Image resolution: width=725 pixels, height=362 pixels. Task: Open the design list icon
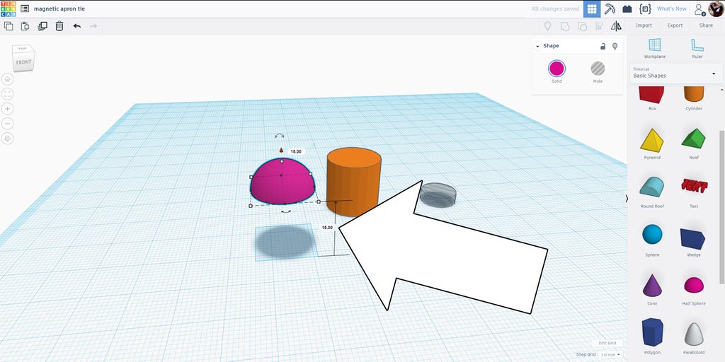25,8
